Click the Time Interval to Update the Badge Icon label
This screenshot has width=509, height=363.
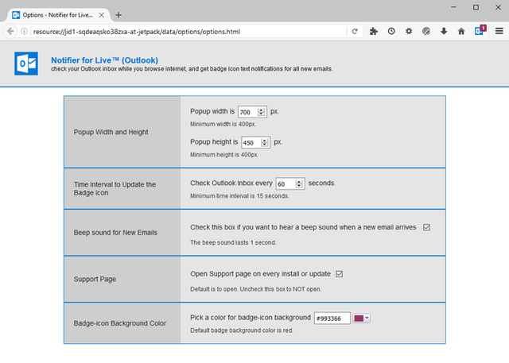[115, 188]
